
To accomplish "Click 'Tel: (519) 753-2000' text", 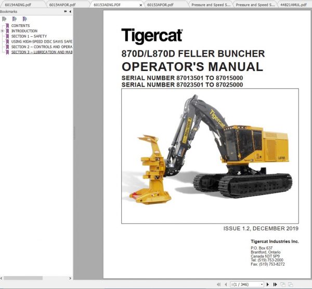I will point(267,260).
